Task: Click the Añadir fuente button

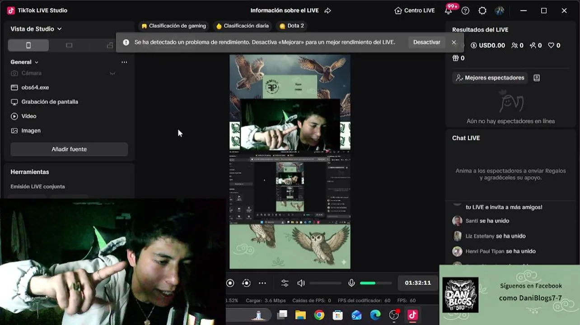Action: click(69, 149)
